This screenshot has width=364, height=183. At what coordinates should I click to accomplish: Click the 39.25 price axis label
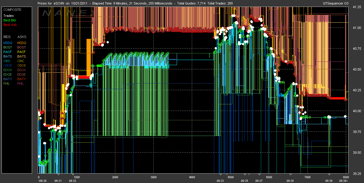(x=357, y=173)
